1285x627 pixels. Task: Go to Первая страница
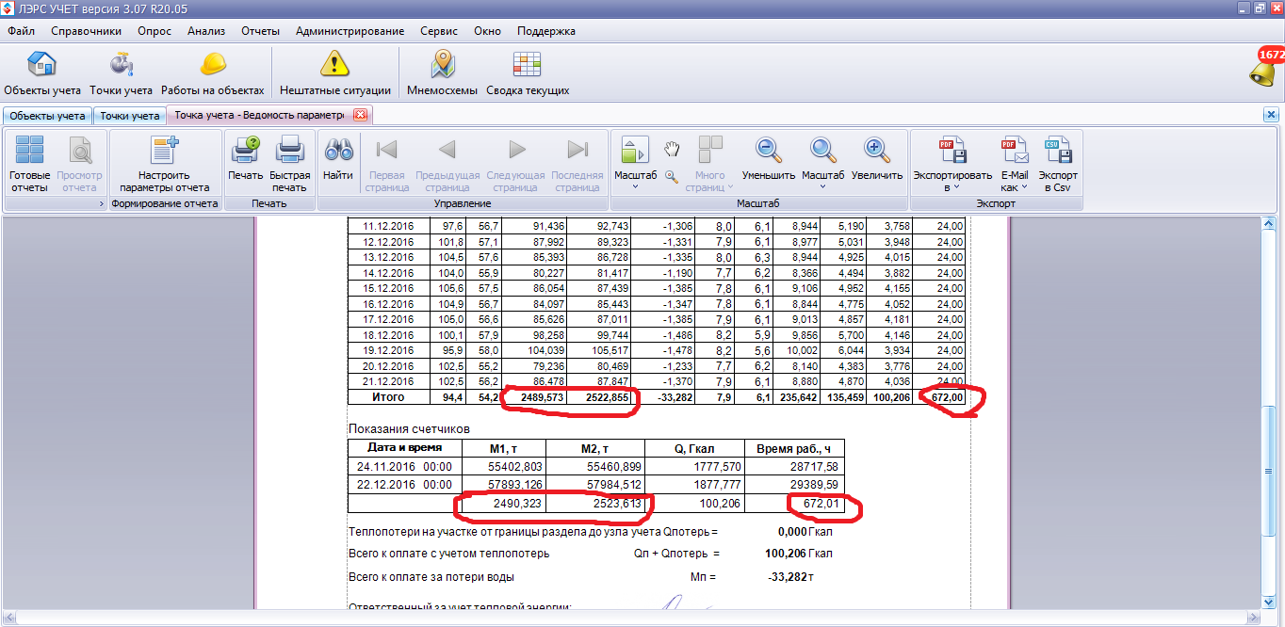pos(387,164)
